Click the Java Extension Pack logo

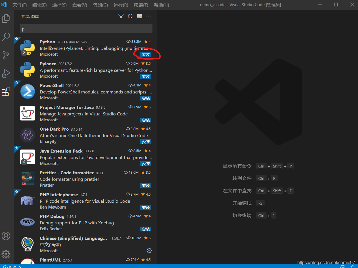click(x=27, y=157)
